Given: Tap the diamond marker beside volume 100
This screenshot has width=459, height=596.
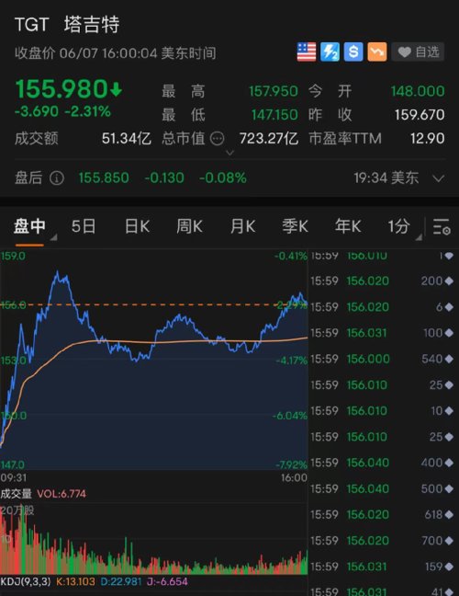Looking at the screenshot, I should click(449, 333).
